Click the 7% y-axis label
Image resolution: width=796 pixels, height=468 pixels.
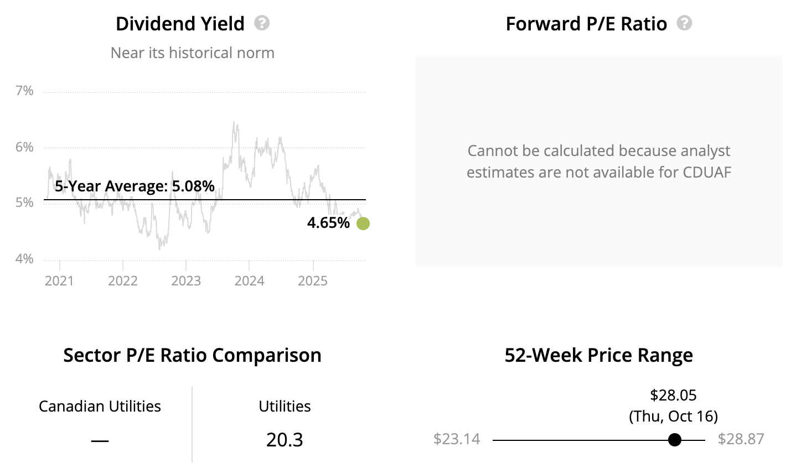click(24, 91)
